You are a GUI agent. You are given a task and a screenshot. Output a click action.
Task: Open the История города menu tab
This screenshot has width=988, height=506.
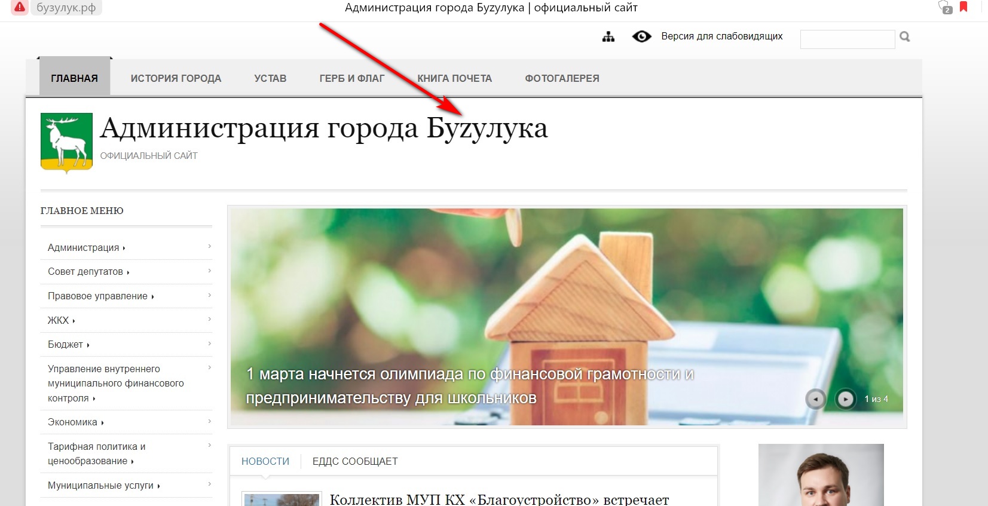point(176,78)
